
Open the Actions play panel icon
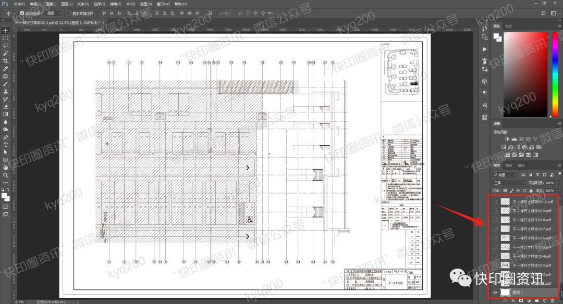point(485,49)
